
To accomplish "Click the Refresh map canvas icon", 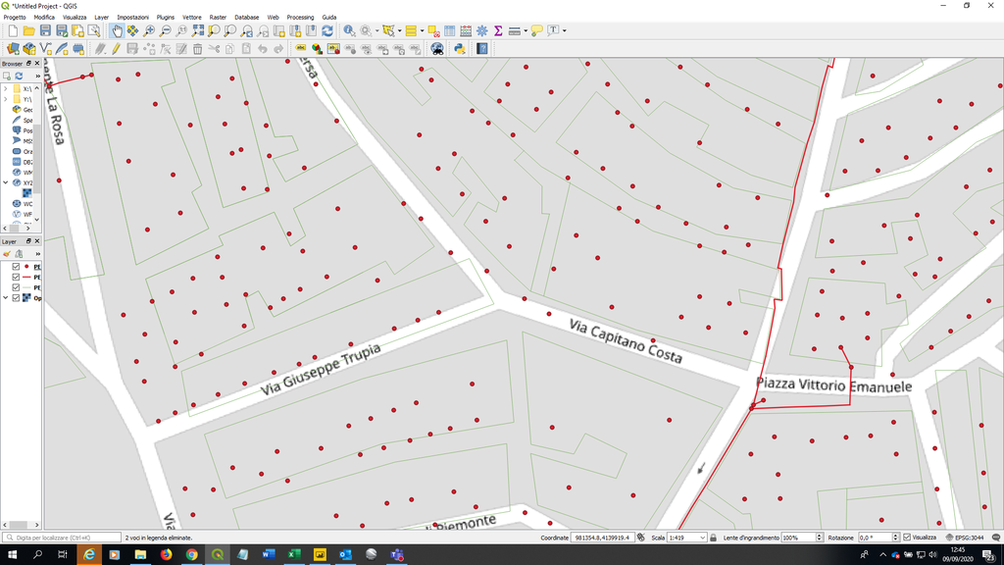I will (326, 31).
